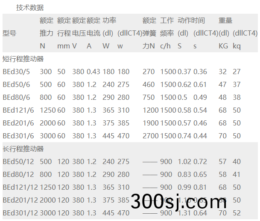The height and width of the screenshot is (221, 260).
Task: Click the 300sj.com watermark text
Action: pyautogui.click(x=178, y=202)
